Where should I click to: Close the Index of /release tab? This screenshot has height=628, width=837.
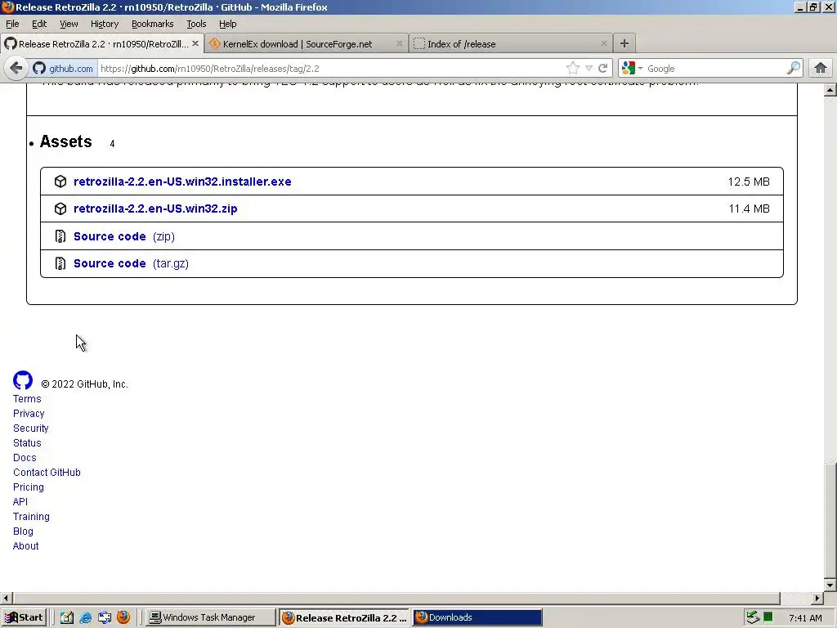604,44
